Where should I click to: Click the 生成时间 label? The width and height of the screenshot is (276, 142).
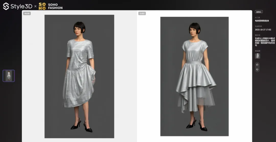pos(258,26)
